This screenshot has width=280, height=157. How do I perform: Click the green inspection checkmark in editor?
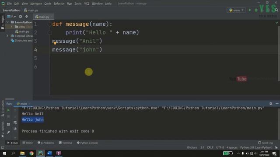(x=277, y=23)
